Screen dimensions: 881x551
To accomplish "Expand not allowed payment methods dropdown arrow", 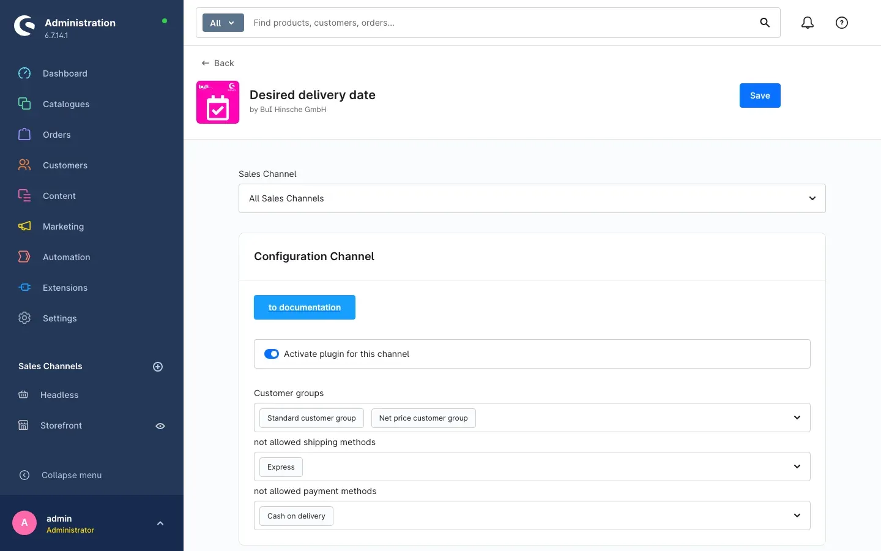I will pyautogui.click(x=797, y=515).
